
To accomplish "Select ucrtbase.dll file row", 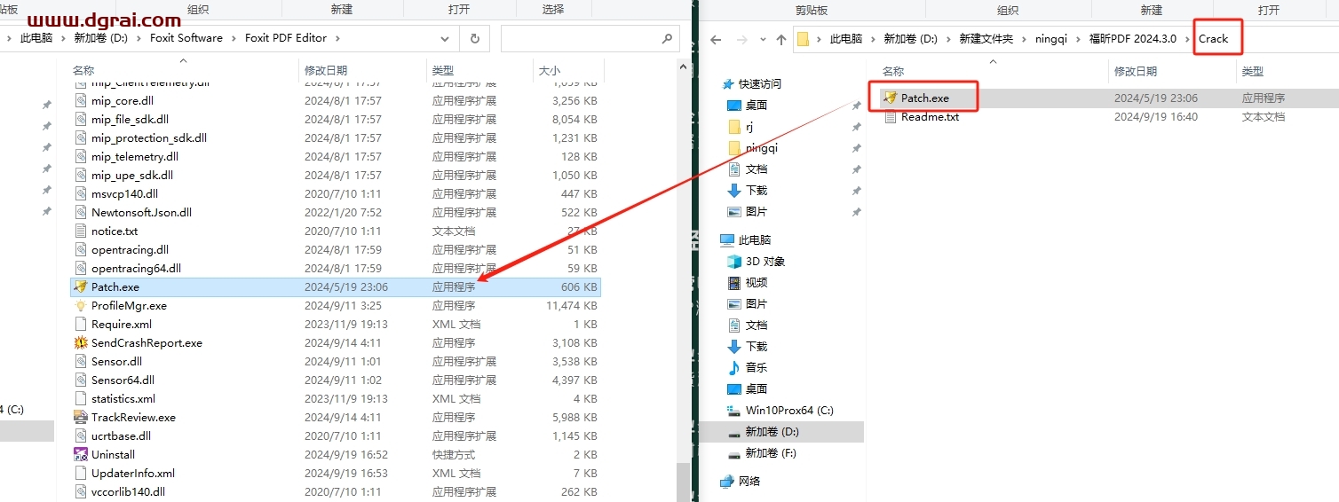I will click(x=337, y=435).
